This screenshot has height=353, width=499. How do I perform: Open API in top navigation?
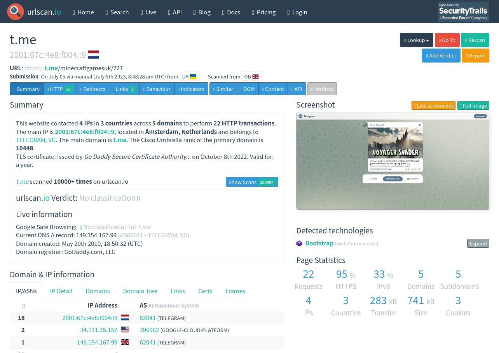coord(175,12)
